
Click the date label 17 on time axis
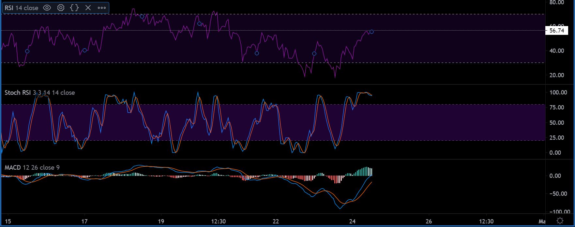click(85, 221)
